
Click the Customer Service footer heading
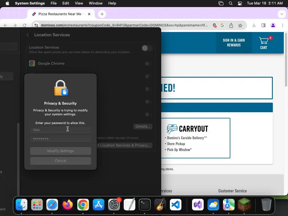tap(232, 191)
